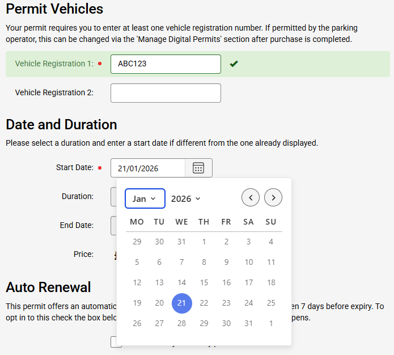Click the green checkmark next to ABC123
The image size is (394, 355).
(x=234, y=64)
